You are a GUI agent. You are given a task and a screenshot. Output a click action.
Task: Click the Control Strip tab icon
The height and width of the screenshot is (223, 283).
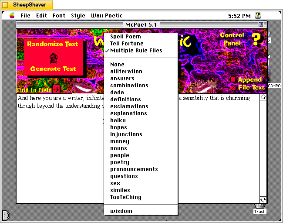click(x=6, y=216)
